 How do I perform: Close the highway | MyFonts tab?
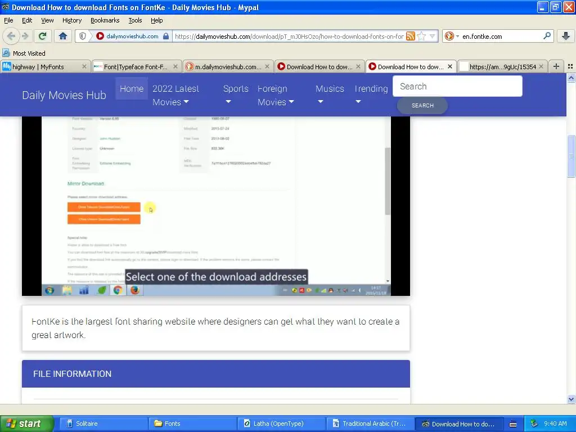tap(84, 66)
